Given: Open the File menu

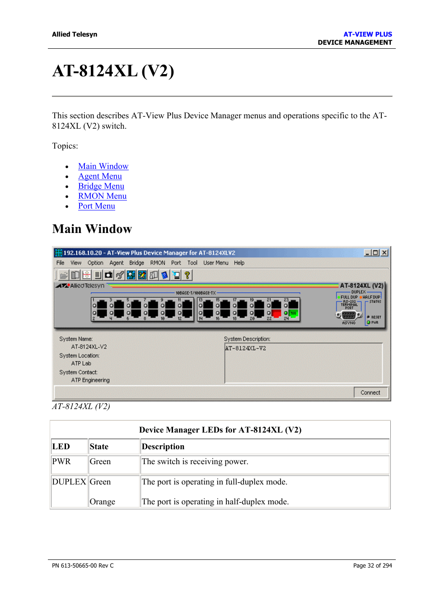Looking at the screenshot, I should point(60,263).
